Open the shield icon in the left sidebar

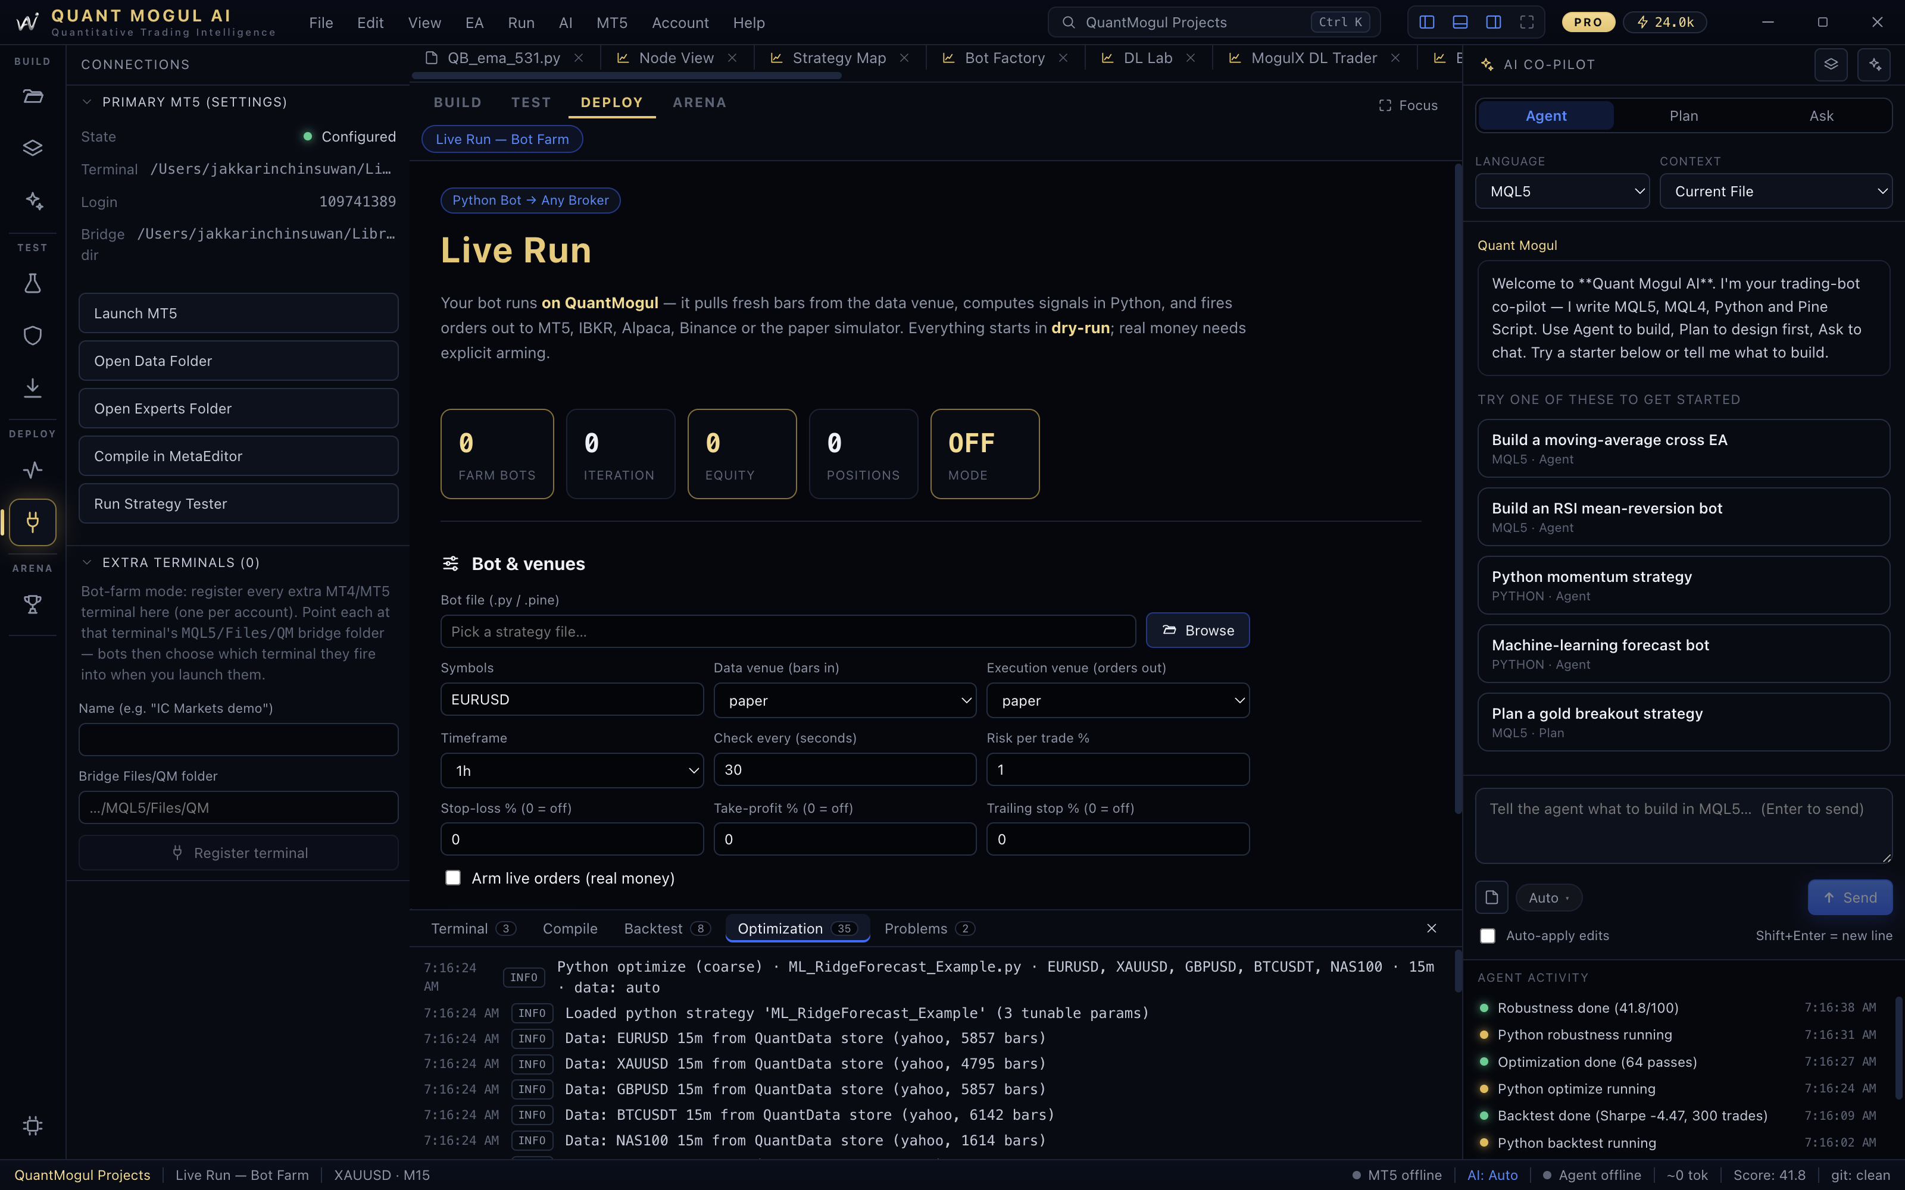pos(32,335)
